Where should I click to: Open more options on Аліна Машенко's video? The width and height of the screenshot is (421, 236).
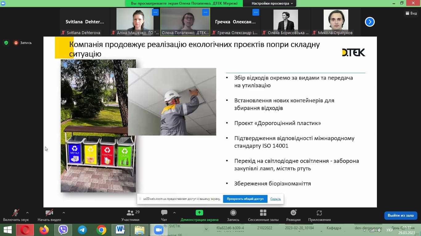click(x=155, y=12)
